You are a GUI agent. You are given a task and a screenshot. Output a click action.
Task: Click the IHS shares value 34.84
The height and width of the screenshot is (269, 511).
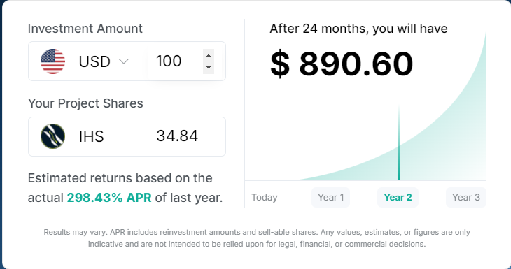click(177, 136)
